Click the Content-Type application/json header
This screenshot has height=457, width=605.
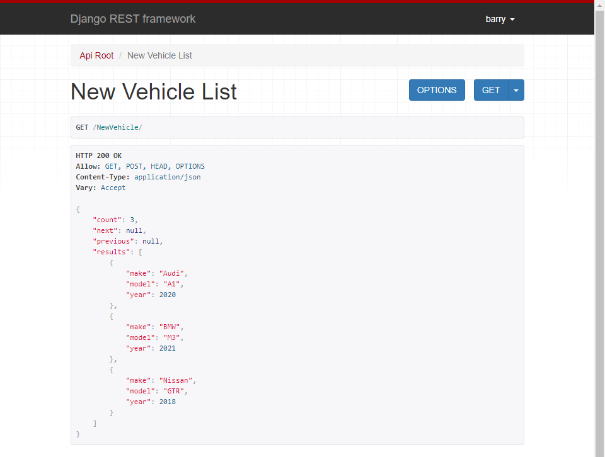coord(138,178)
